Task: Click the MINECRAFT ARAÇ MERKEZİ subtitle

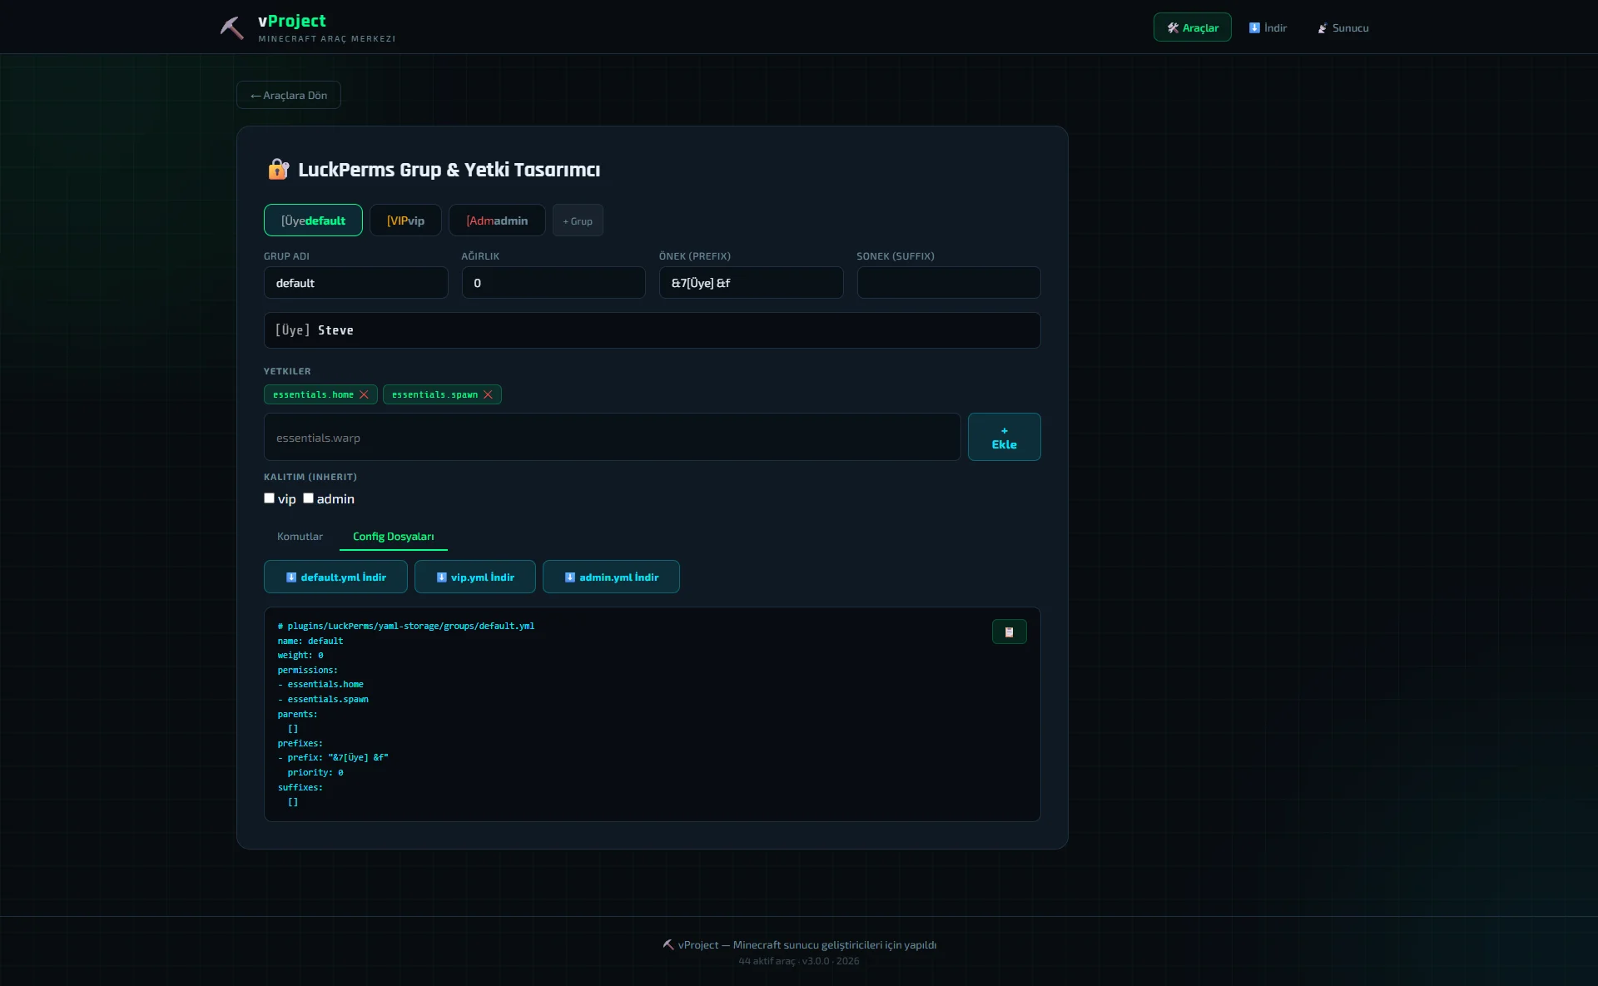Action: click(x=326, y=39)
